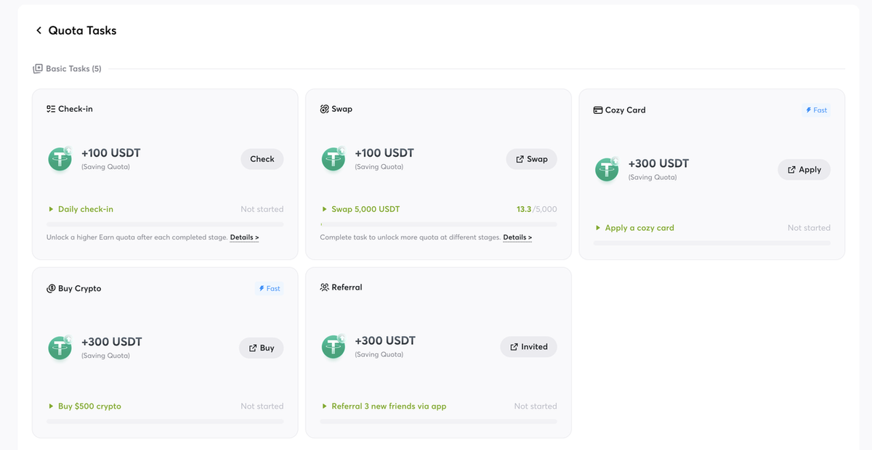Open Details link in Check-in card
Image resolution: width=872 pixels, height=450 pixels.
[245, 237]
